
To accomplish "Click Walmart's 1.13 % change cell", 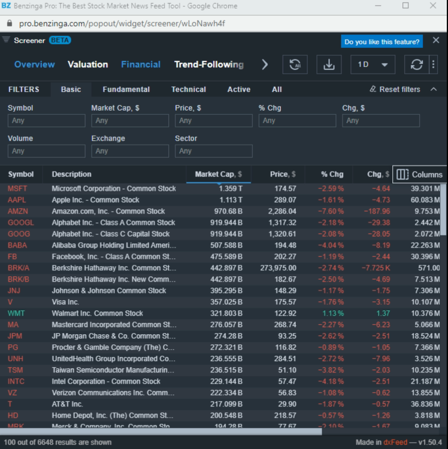I will click(x=333, y=313).
